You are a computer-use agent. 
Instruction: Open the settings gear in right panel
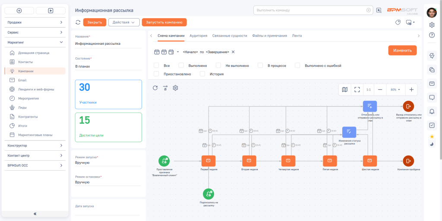coord(432,25)
